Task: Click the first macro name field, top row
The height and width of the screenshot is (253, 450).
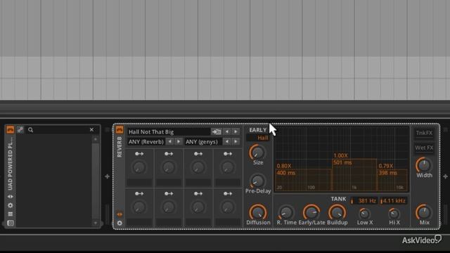Action: coord(139,183)
